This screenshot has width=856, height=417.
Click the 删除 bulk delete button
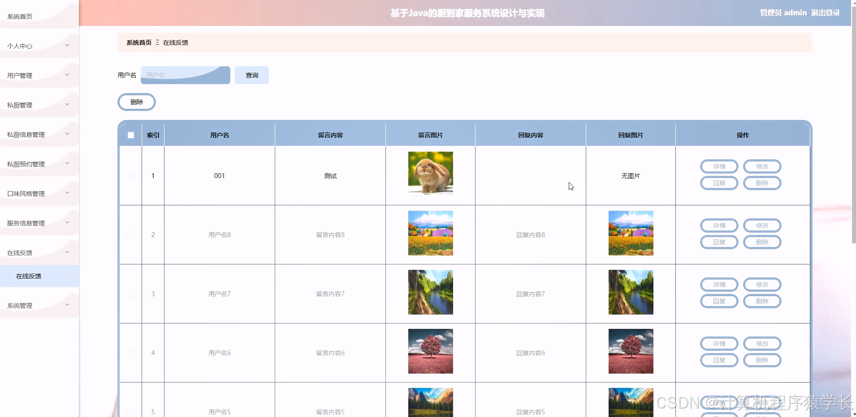click(x=137, y=102)
